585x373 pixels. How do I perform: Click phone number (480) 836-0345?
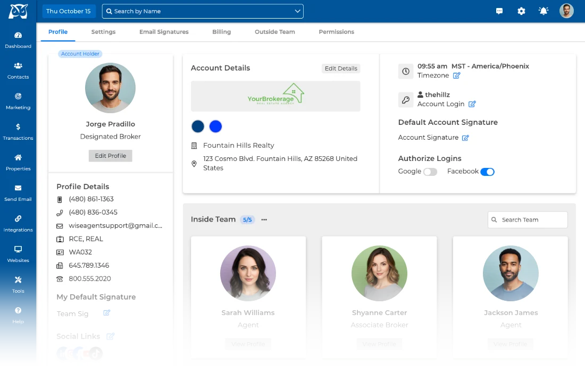tap(93, 213)
